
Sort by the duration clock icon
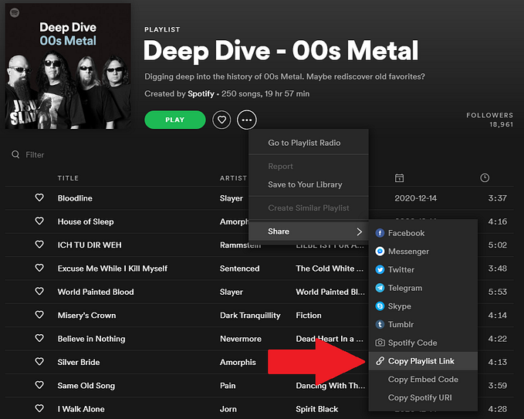tap(485, 177)
